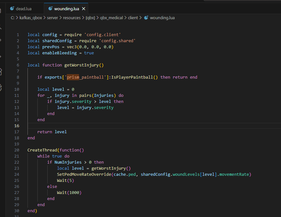Click the Lua icon in the breadcrumb path
Image resolution: width=281 pixels, height=217 pixels.
(x=146, y=18)
